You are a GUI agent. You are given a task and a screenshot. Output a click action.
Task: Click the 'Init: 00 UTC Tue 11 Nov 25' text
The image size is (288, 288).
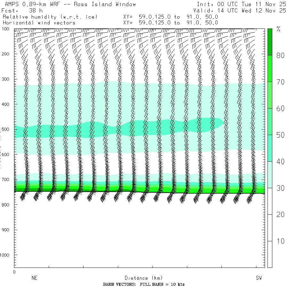pyautogui.click(x=241, y=4)
